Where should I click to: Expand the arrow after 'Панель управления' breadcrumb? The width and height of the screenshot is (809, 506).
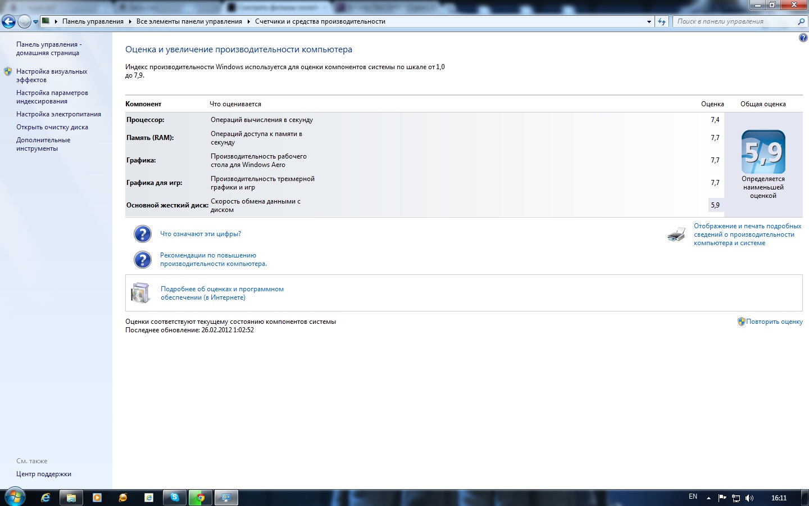coord(130,22)
